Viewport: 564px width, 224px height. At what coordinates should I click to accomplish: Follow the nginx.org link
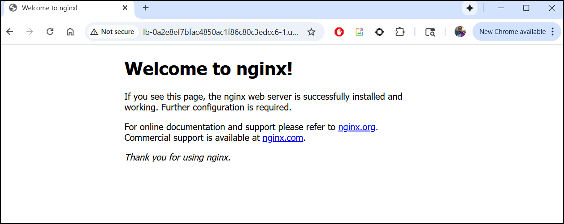[x=356, y=127]
